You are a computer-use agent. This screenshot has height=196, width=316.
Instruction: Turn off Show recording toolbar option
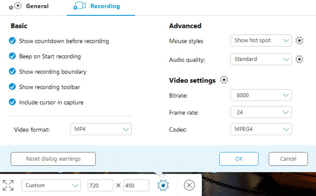13,87
